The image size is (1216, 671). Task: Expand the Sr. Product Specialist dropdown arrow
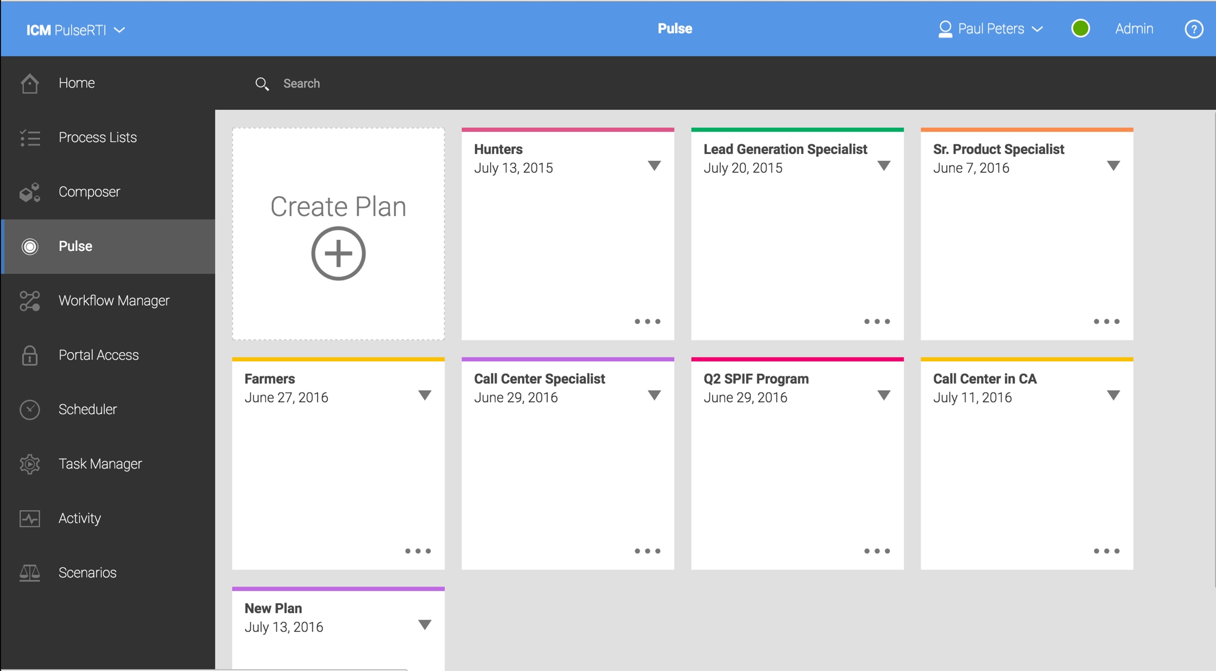[1113, 166]
